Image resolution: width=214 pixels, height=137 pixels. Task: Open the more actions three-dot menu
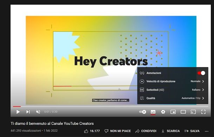(207, 131)
